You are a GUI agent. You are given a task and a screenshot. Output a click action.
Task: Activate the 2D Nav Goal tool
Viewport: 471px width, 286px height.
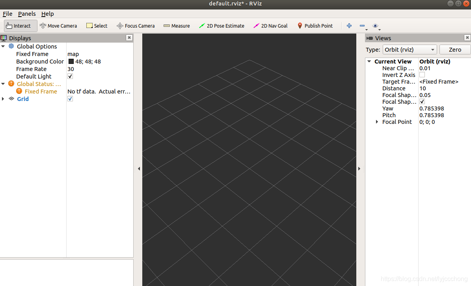pyautogui.click(x=270, y=26)
